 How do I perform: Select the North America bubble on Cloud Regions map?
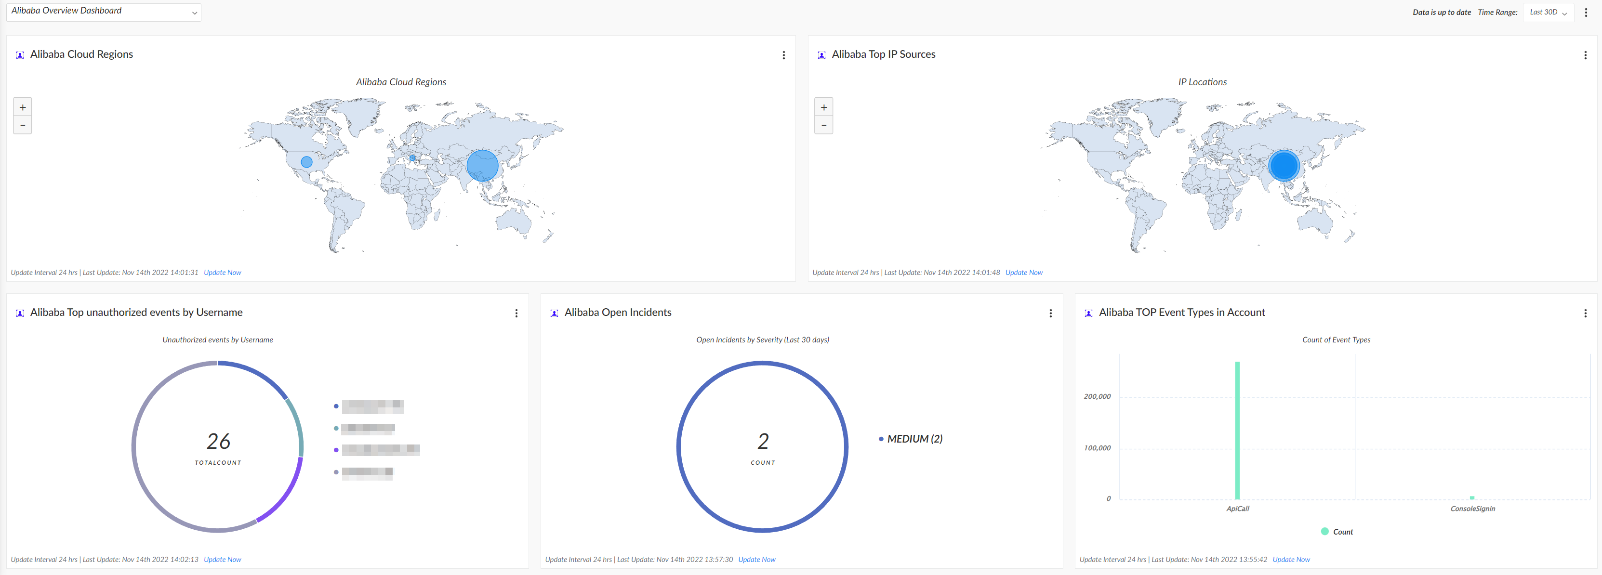(306, 162)
